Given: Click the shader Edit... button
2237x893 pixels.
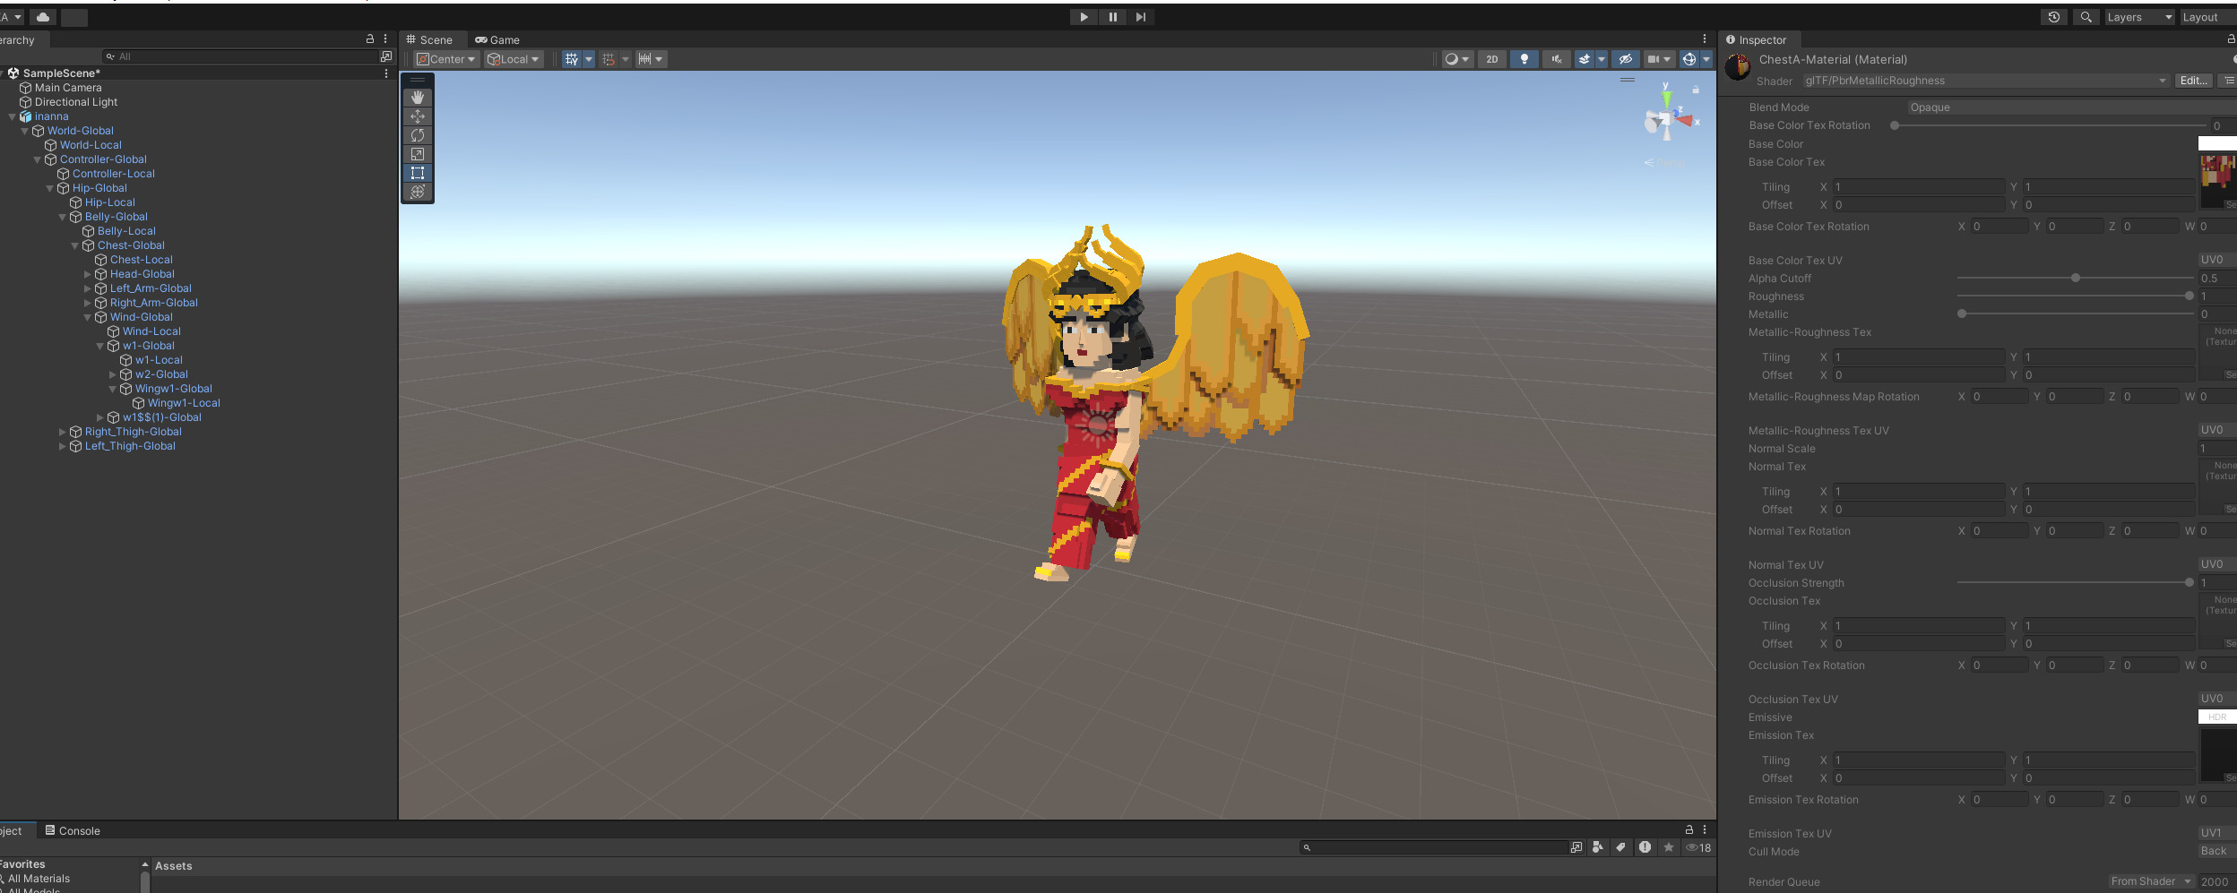Looking at the screenshot, I should (2193, 81).
